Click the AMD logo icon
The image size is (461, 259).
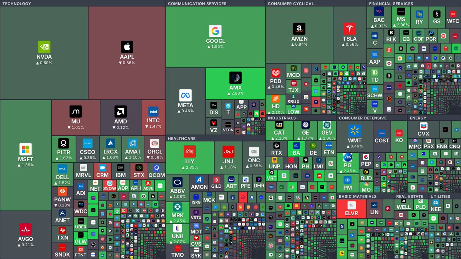coord(121,112)
